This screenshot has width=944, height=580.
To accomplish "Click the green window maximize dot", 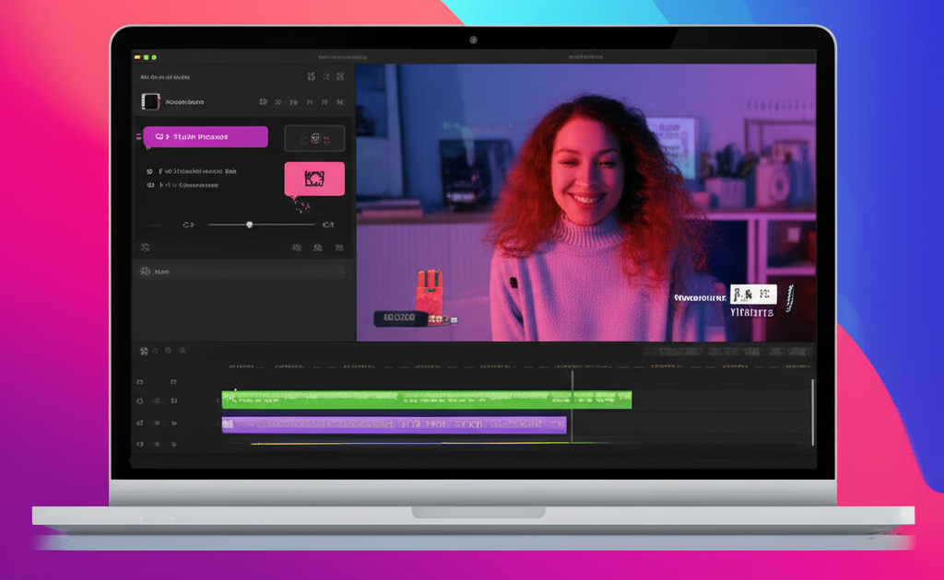I will pos(154,57).
